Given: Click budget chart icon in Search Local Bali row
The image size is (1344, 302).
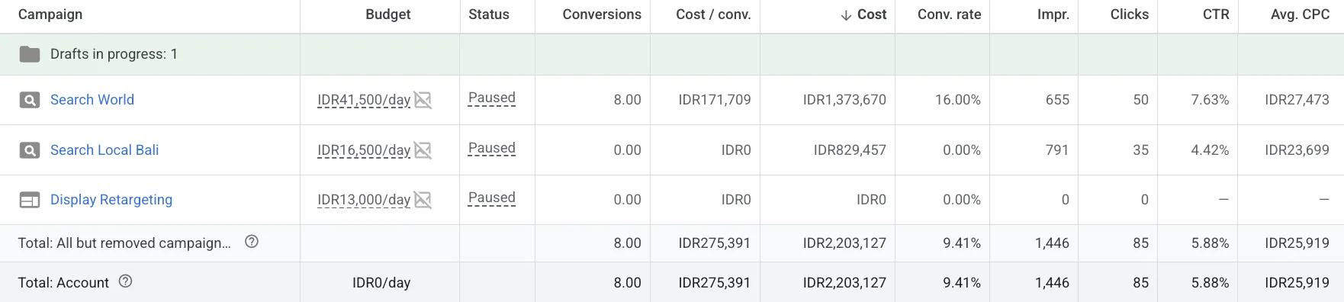Looking at the screenshot, I should pyautogui.click(x=423, y=150).
